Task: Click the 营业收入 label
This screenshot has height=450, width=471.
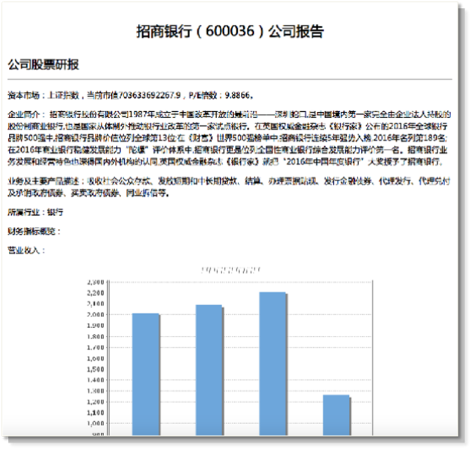Action: point(26,251)
